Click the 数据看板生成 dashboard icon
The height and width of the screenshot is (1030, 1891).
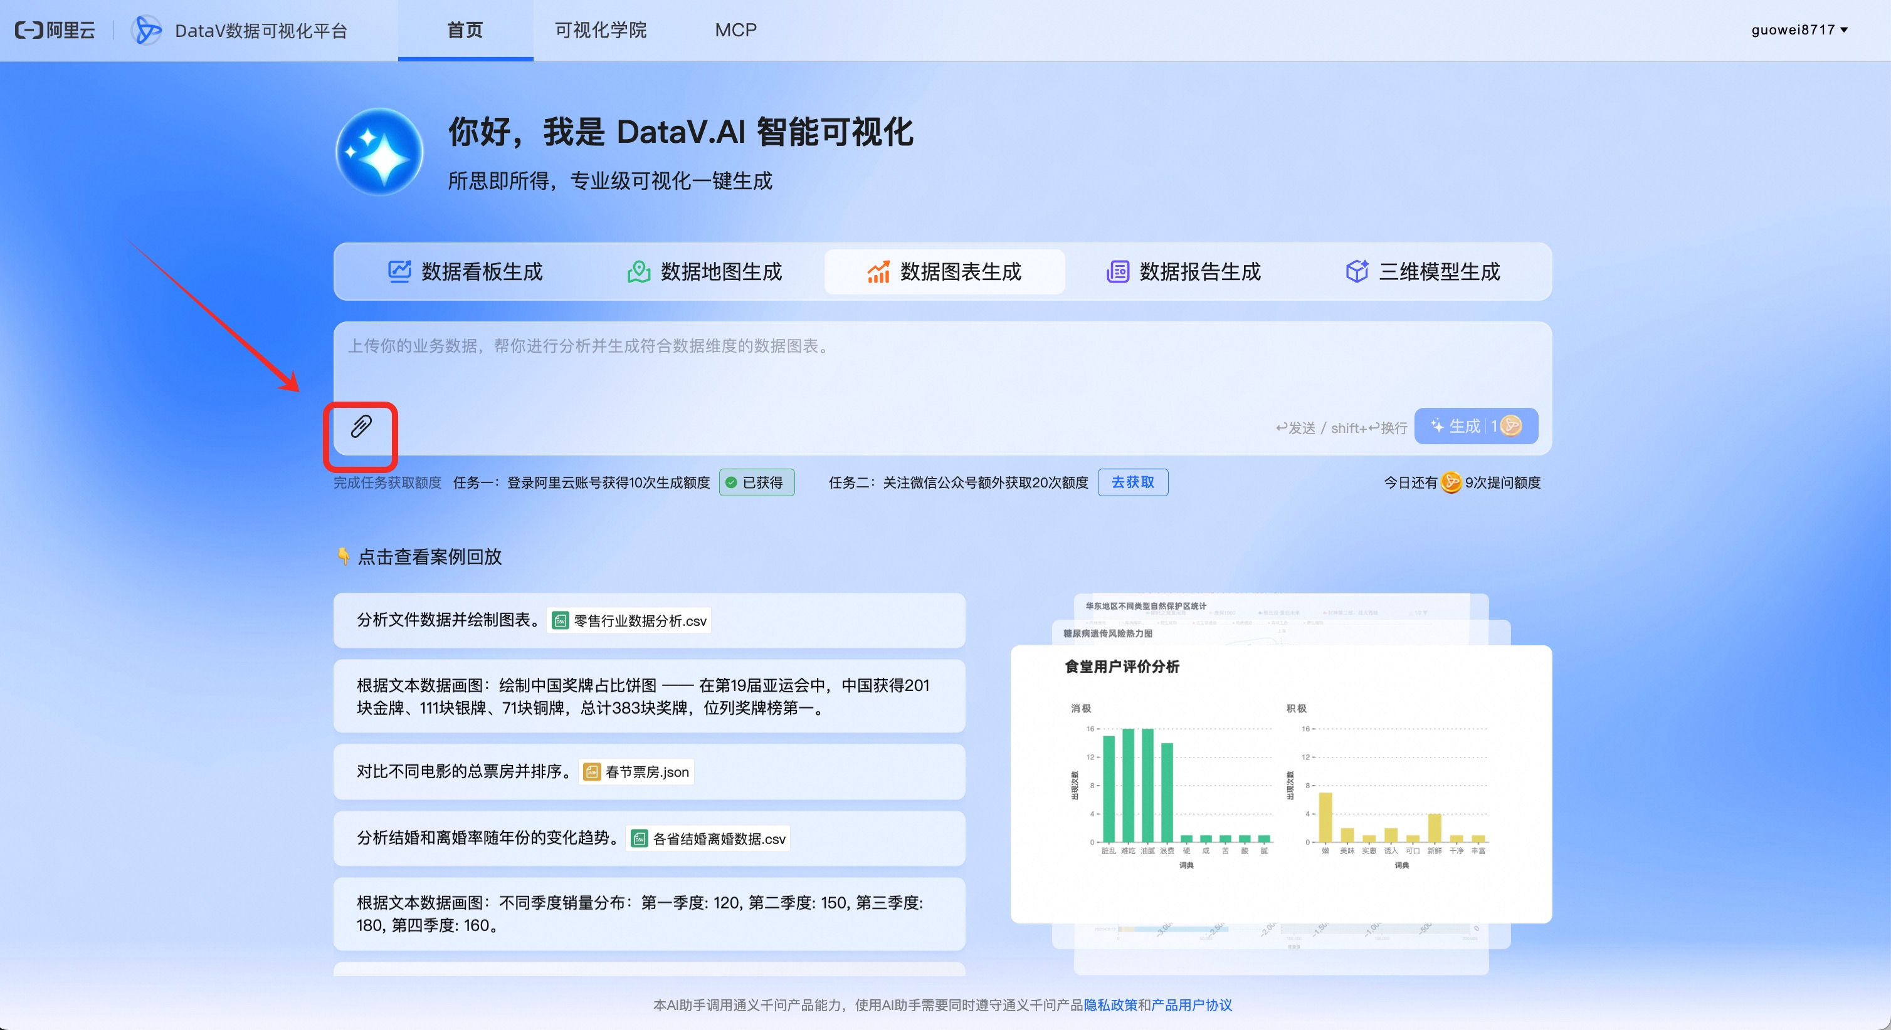click(399, 271)
